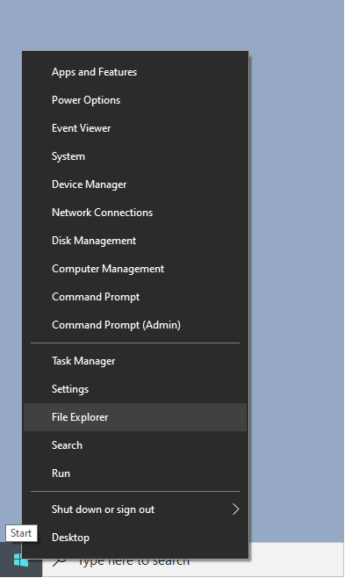Expand the Shut down or sign out chevron
Viewport: 345px width, 578px height.
click(x=236, y=509)
